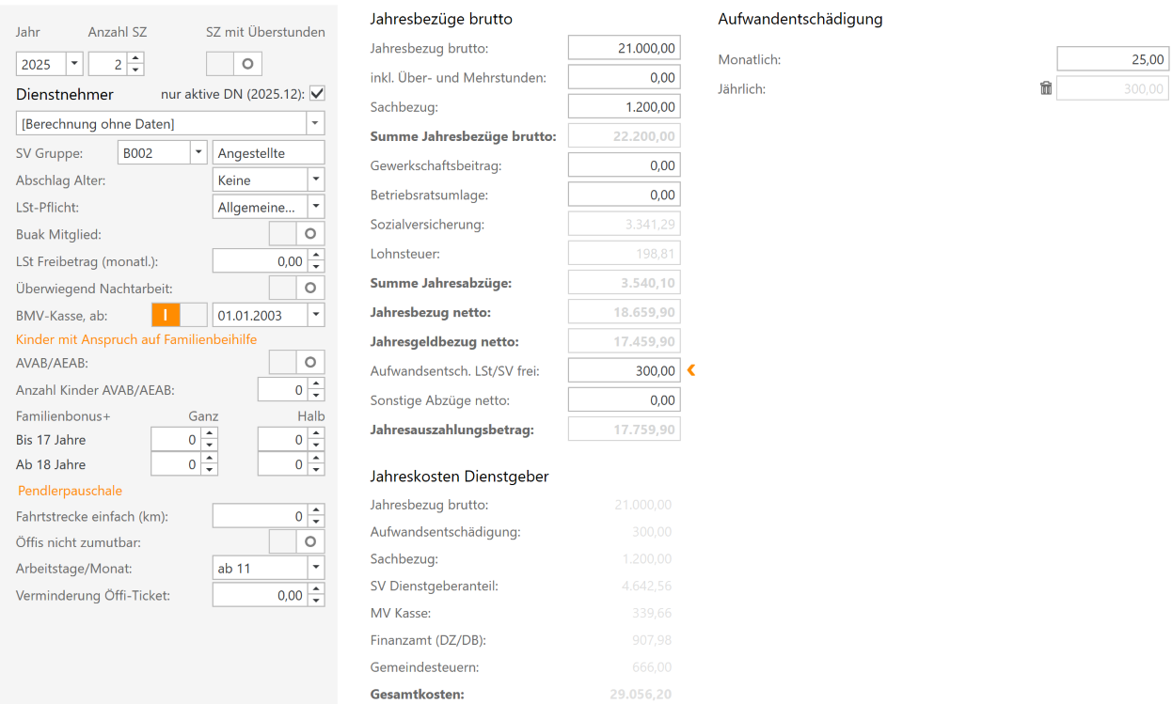Open the Abschlag Alter dropdown
This screenshot has height=704, width=1172.
[x=317, y=179]
